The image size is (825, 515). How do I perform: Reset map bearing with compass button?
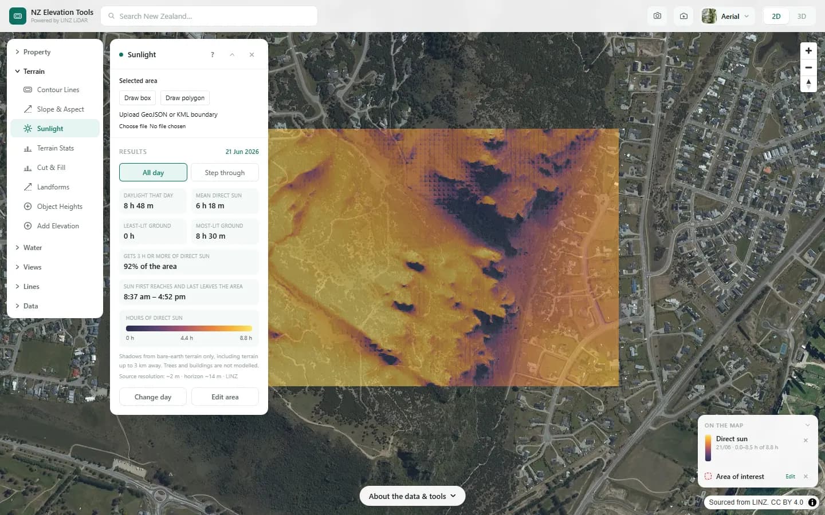click(x=808, y=84)
